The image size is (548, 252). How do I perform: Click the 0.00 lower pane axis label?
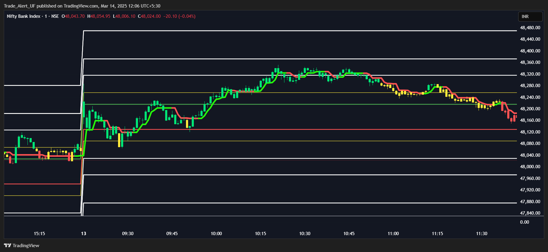(524, 222)
